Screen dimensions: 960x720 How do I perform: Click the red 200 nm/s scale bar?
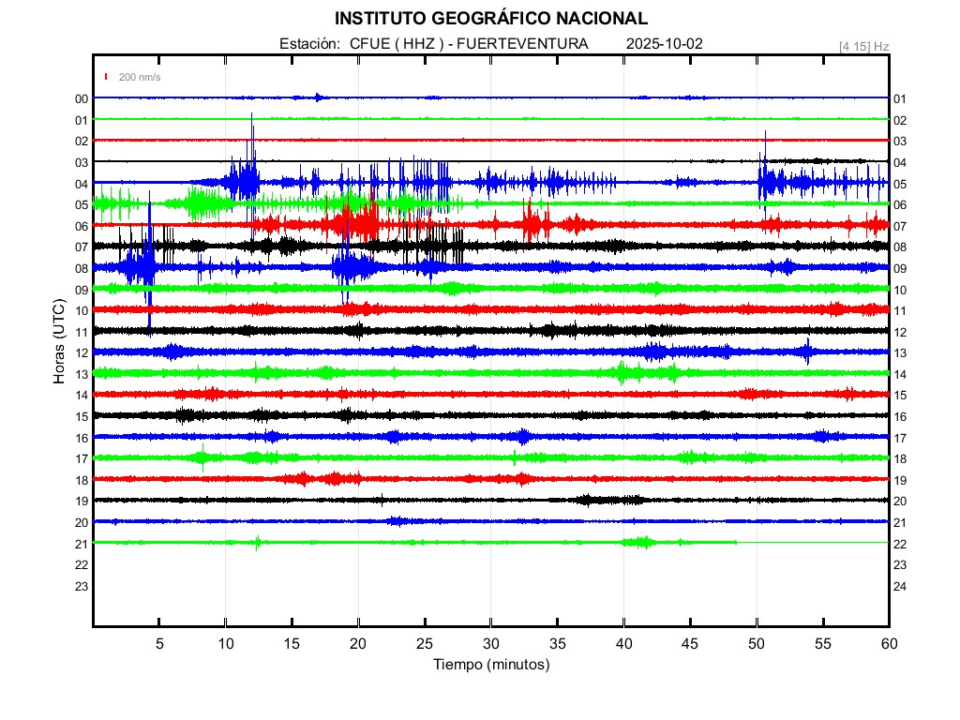tap(107, 77)
